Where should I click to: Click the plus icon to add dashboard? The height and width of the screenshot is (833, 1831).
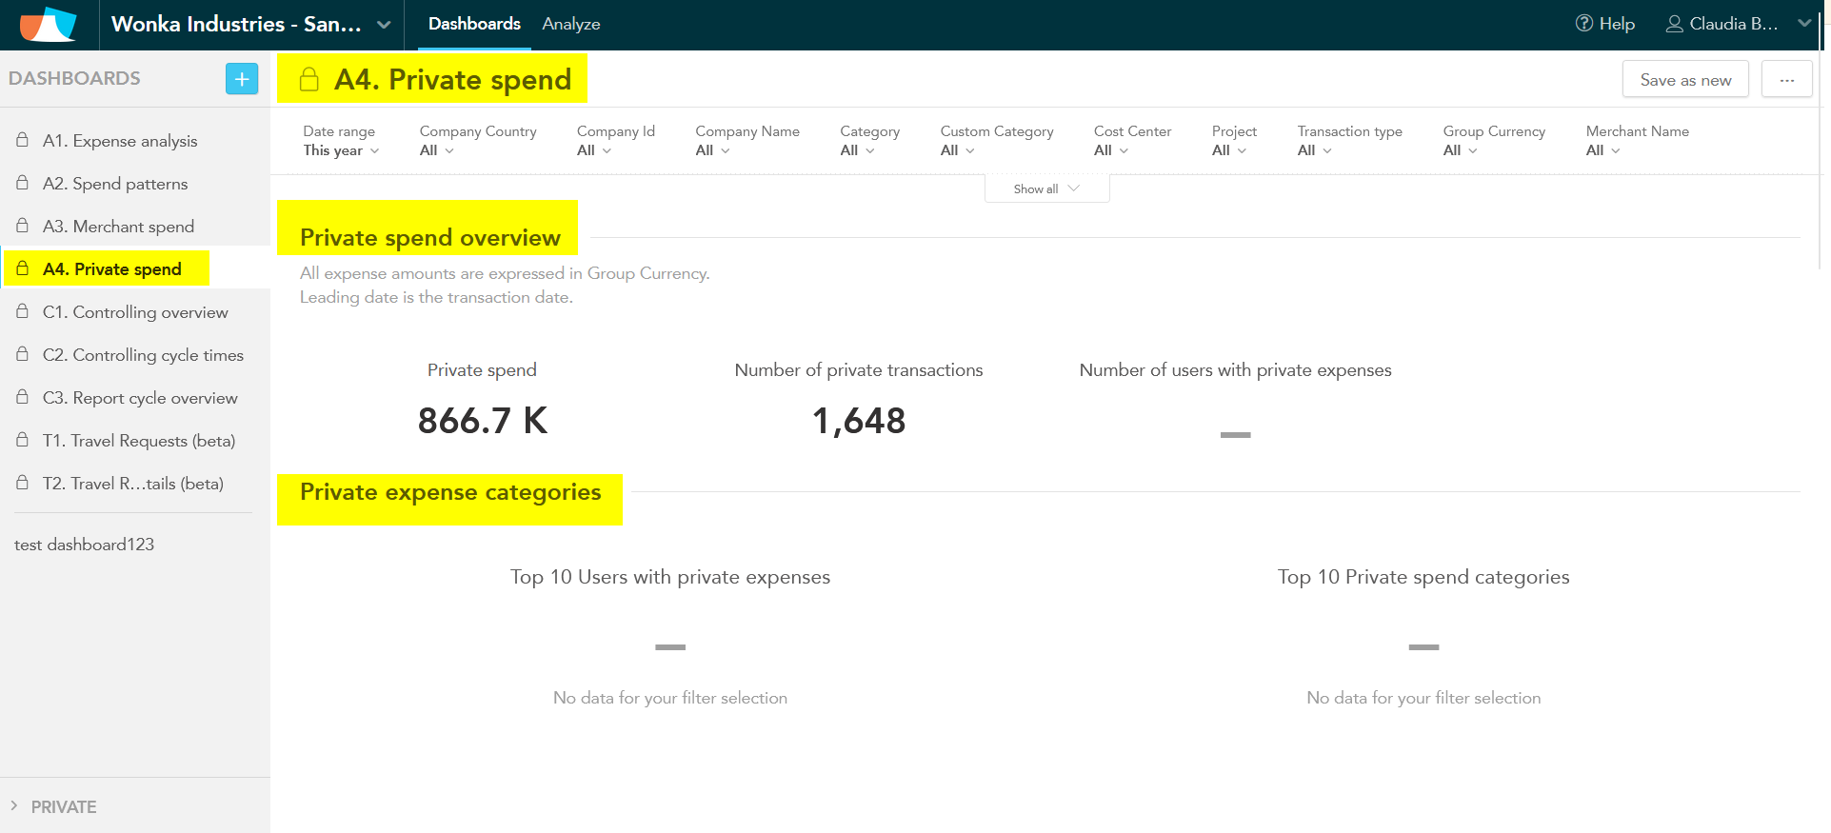[242, 79]
